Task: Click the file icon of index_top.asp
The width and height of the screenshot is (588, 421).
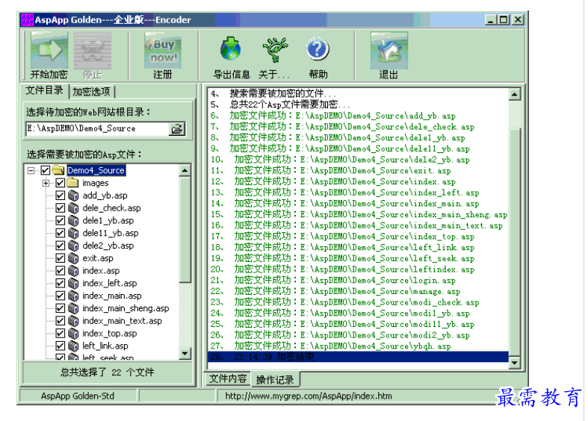Action: click(x=73, y=334)
